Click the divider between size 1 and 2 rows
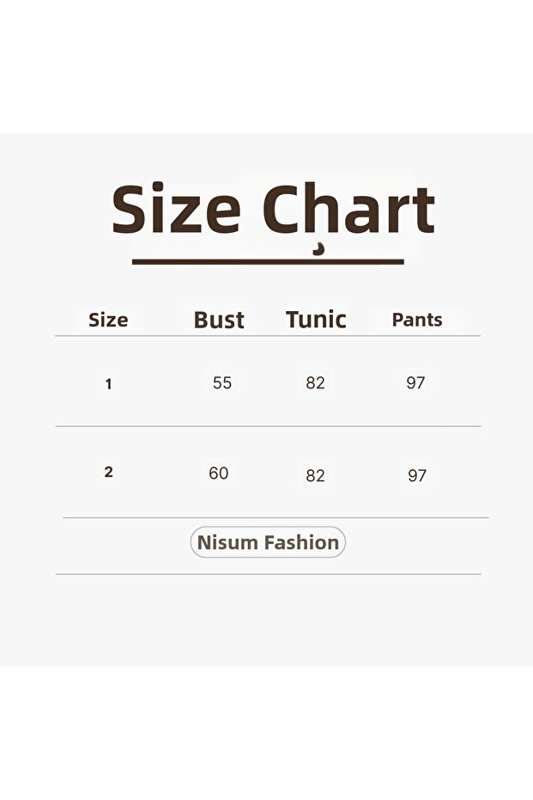Viewport: 533px width, 800px height. pyautogui.click(x=268, y=426)
